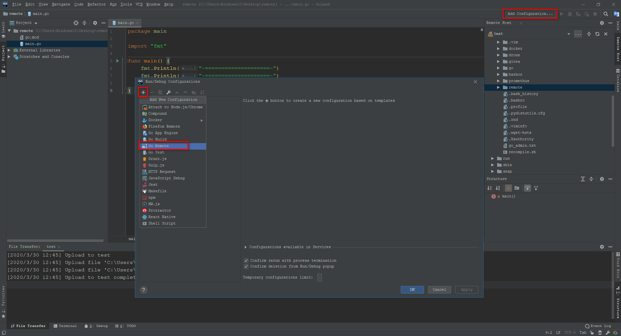Click the sort configurations icon in dialog
The image size is (621, 336).
click(x=202, y=92)
